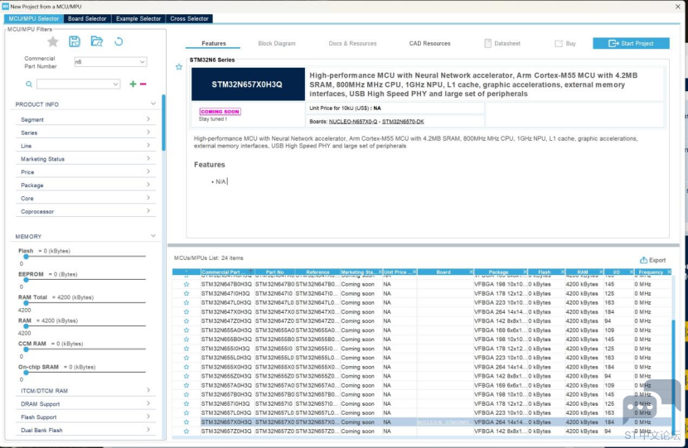Expand the Dual Bank Flash filter
688x448 pixels.
[x=148, y=430]
